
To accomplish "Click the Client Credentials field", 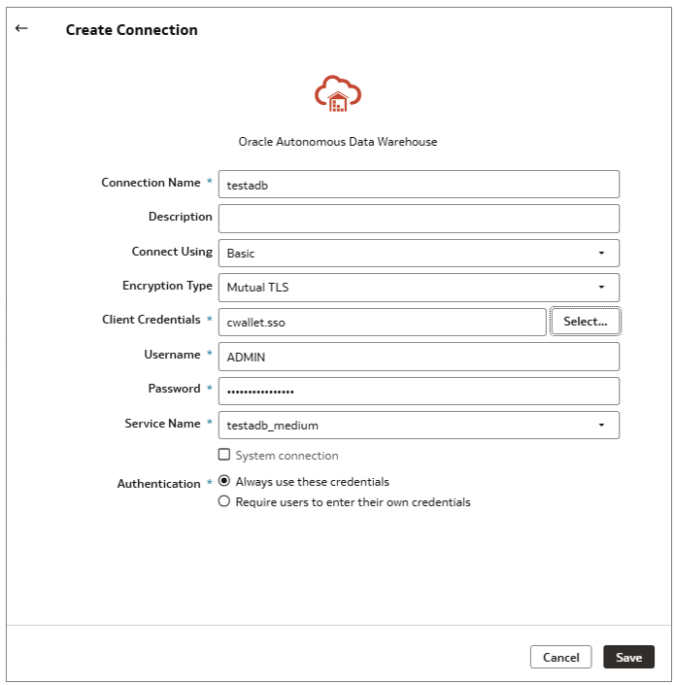I will coord(382,322).
